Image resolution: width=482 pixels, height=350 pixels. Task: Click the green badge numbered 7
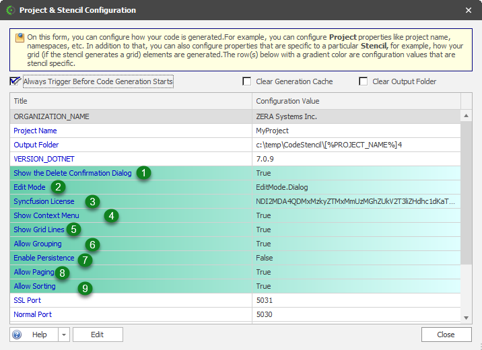click(x=85, y=259)
